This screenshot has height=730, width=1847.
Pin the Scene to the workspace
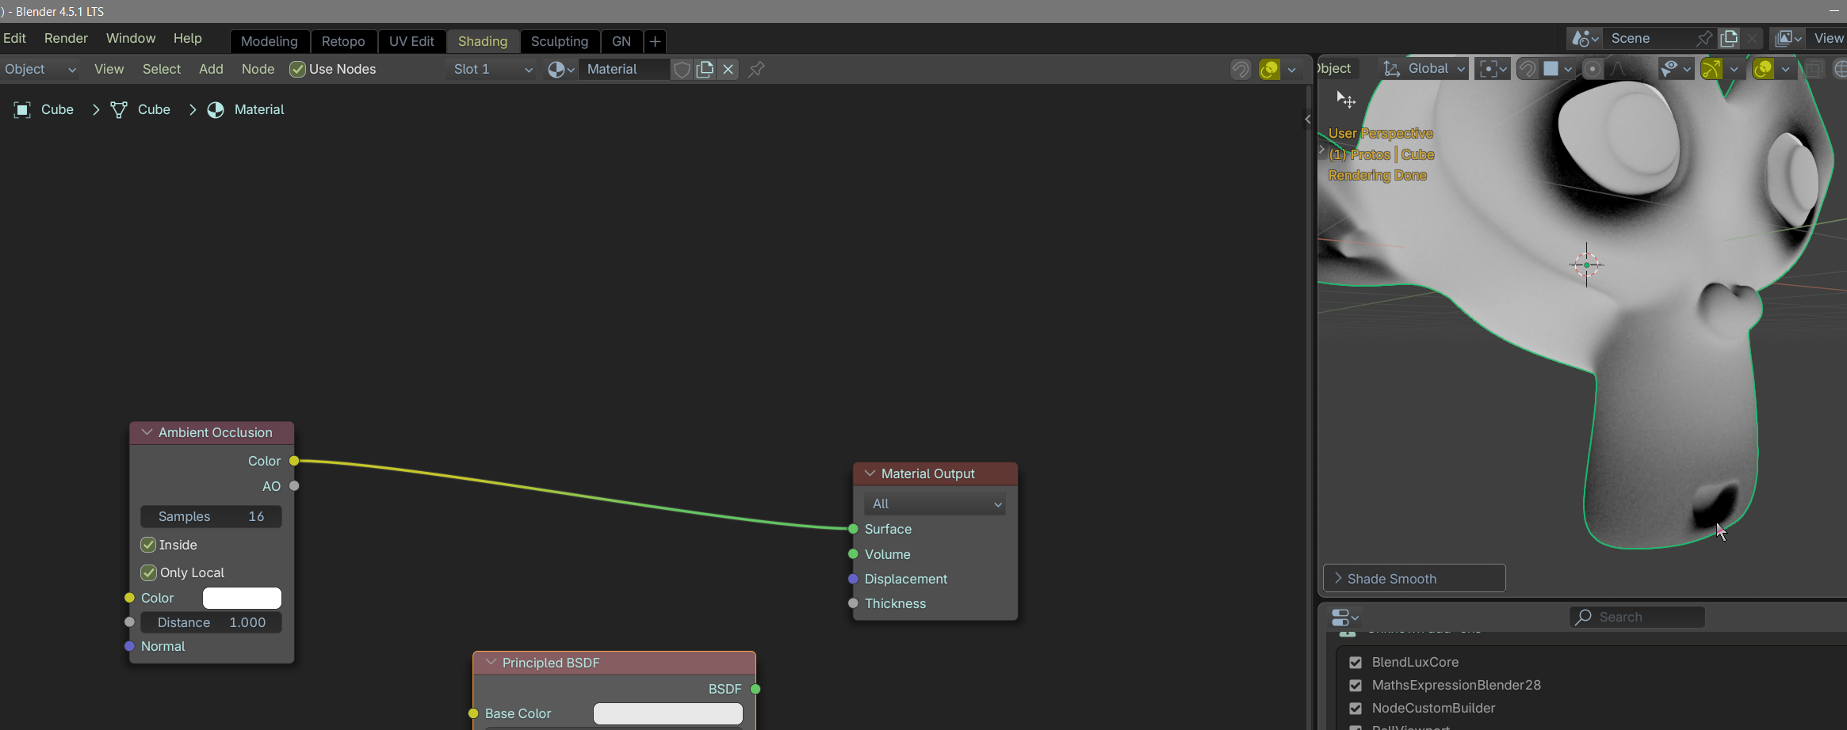click(x=1704, y=38)
